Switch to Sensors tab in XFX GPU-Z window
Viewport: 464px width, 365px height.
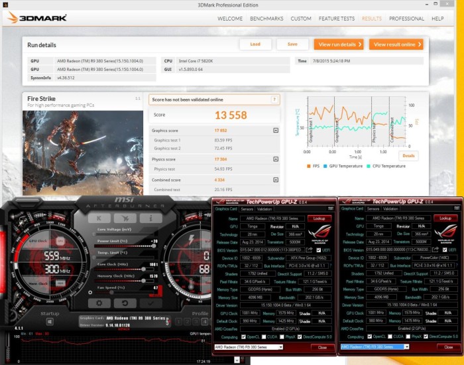pyautogui.click(x=247, y=209)
